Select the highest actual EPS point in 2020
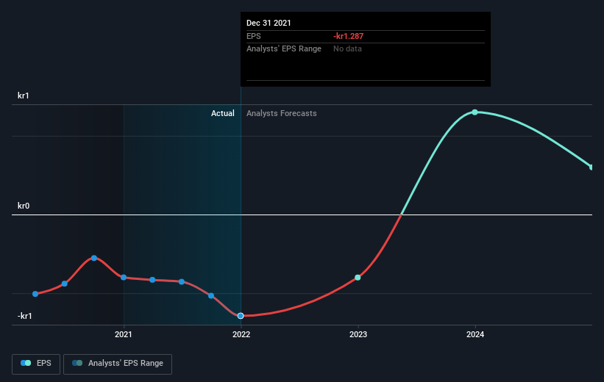The image size is (604, 382). 94,258
